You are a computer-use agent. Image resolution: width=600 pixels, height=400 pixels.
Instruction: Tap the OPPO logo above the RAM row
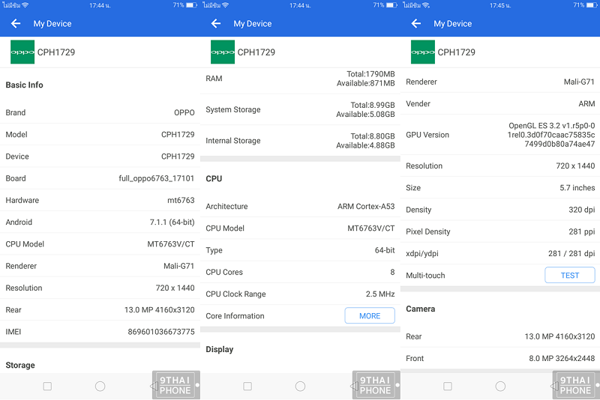point(222,52)
